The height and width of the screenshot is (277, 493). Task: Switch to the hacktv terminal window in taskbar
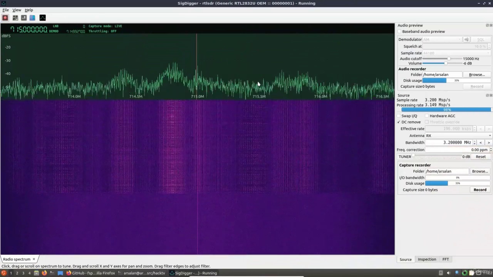[x=142, y=273]
